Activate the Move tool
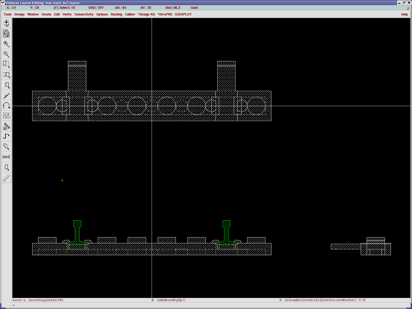 click(x=6, y=85)
